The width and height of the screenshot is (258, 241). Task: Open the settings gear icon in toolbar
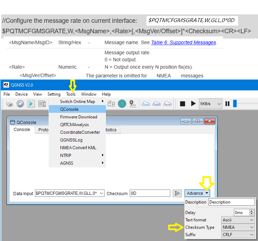click(20, 104)
